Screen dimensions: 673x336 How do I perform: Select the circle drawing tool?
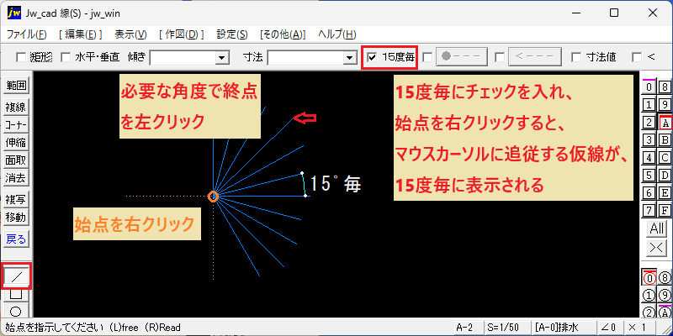click(16, 310)
